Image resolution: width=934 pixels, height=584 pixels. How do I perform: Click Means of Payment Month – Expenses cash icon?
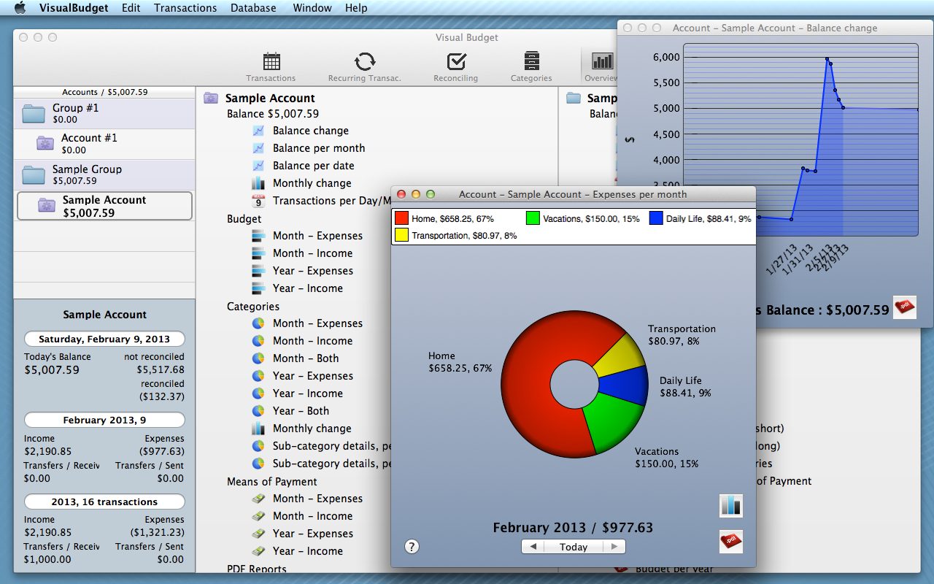(258, 499)
